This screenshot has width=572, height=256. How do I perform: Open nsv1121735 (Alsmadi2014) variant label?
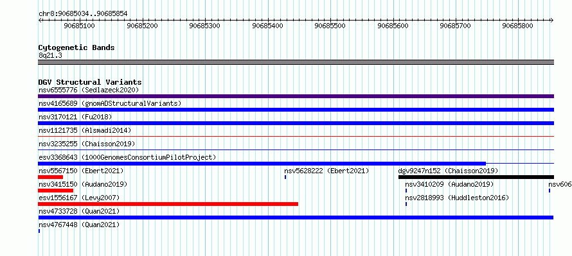point(85,130)
